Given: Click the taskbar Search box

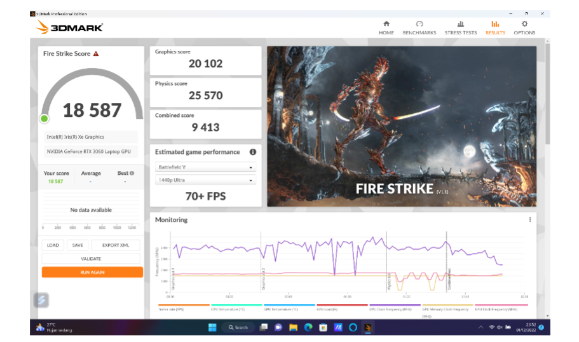Looking at the screenshot, I should pos(238,327).
